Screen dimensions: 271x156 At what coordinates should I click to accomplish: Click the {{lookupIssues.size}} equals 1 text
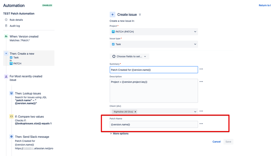click(33, 123)
